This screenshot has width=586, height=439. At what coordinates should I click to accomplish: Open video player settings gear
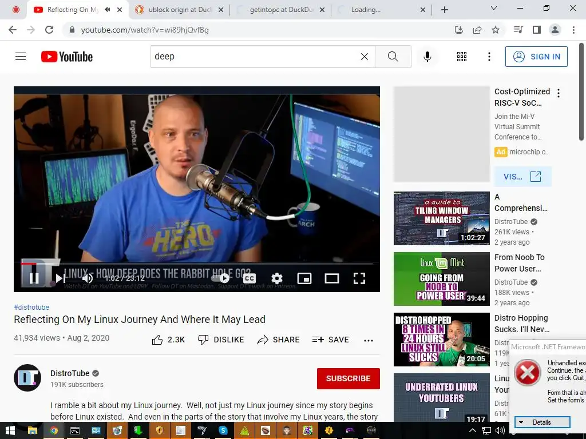coord(276,278)
